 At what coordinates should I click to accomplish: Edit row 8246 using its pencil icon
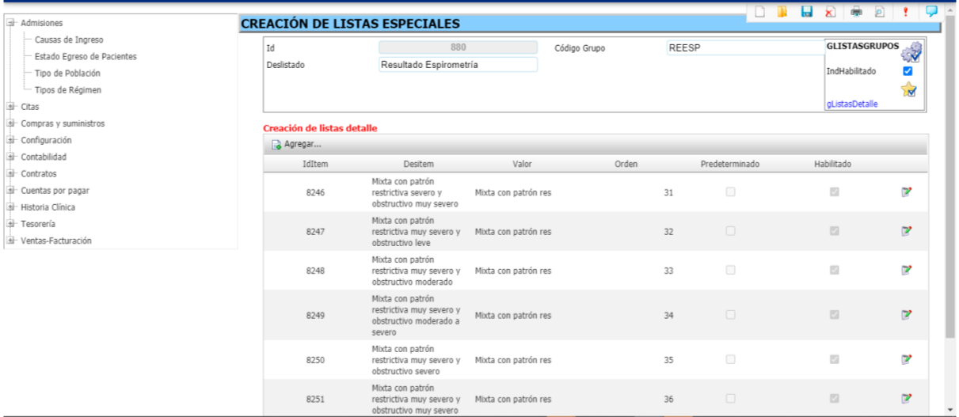pyautogui.click(x=906, y=192)
